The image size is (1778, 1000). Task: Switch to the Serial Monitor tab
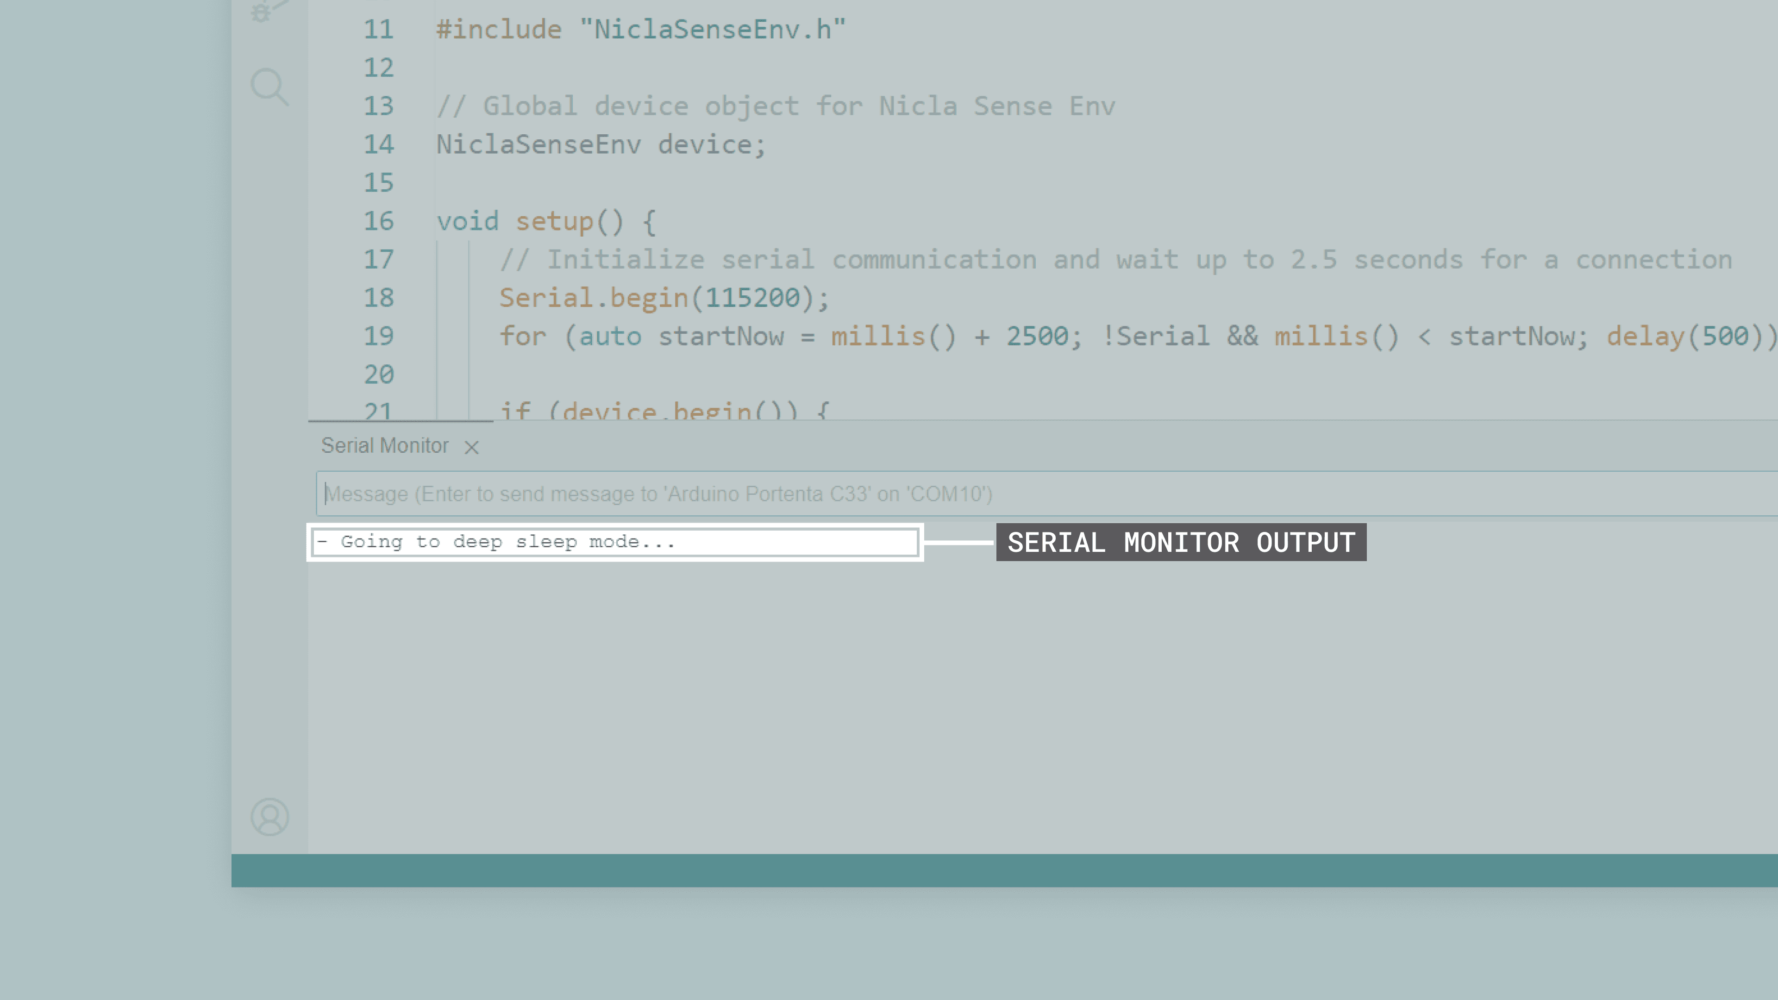pyautogui.click(x=384, y=446)
